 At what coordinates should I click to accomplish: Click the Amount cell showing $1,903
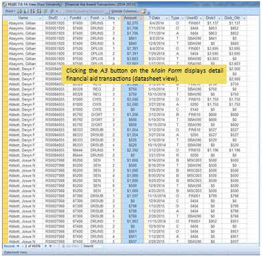tap(133, 221)
